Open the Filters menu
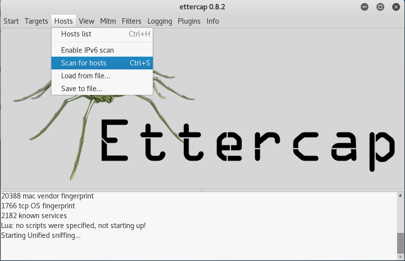405x261 pixels. 132,21
